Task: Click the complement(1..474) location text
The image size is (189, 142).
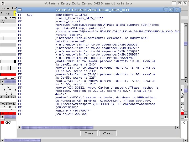Action: click(x=71, y=15)
